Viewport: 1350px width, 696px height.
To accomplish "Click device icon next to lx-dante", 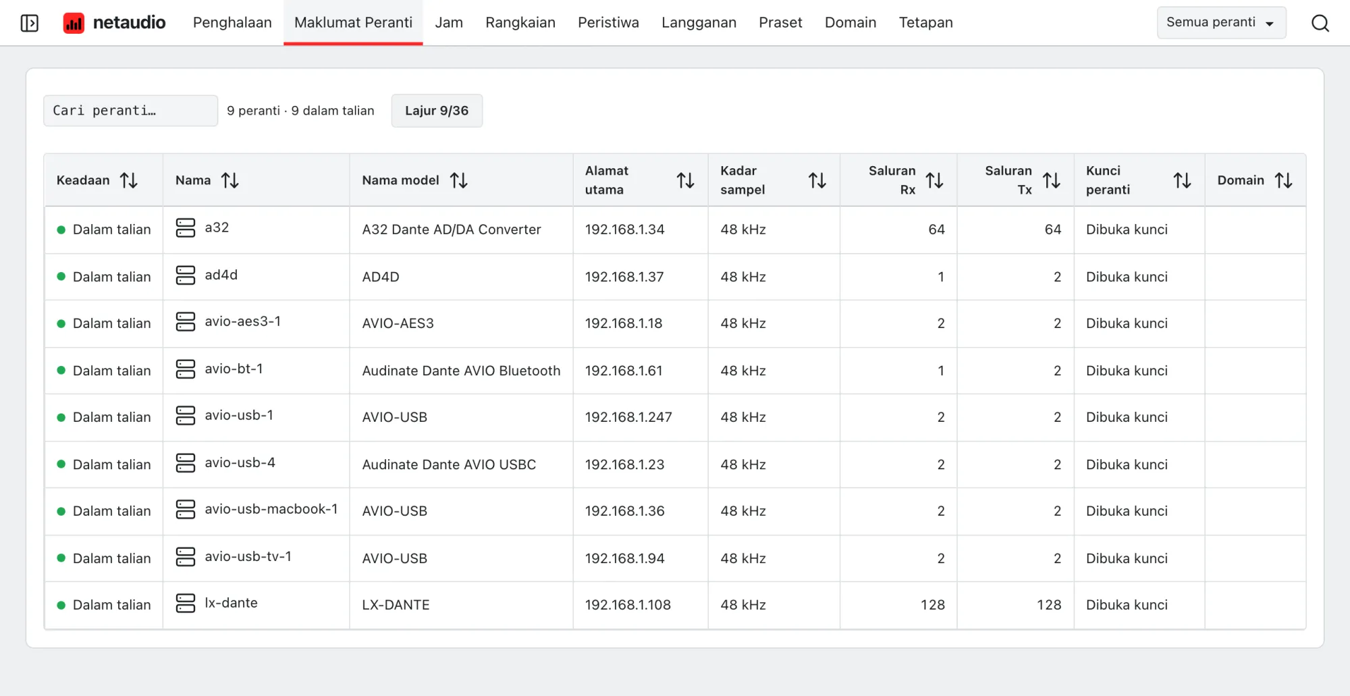I will coord(186,604).
